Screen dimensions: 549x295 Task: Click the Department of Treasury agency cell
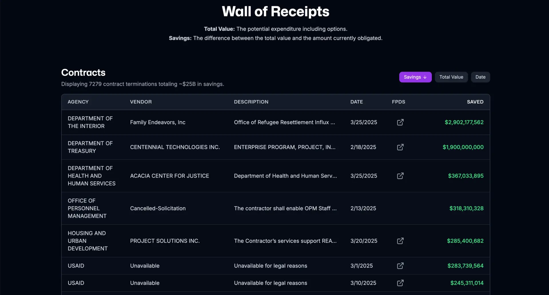click(x=90, y=147)
